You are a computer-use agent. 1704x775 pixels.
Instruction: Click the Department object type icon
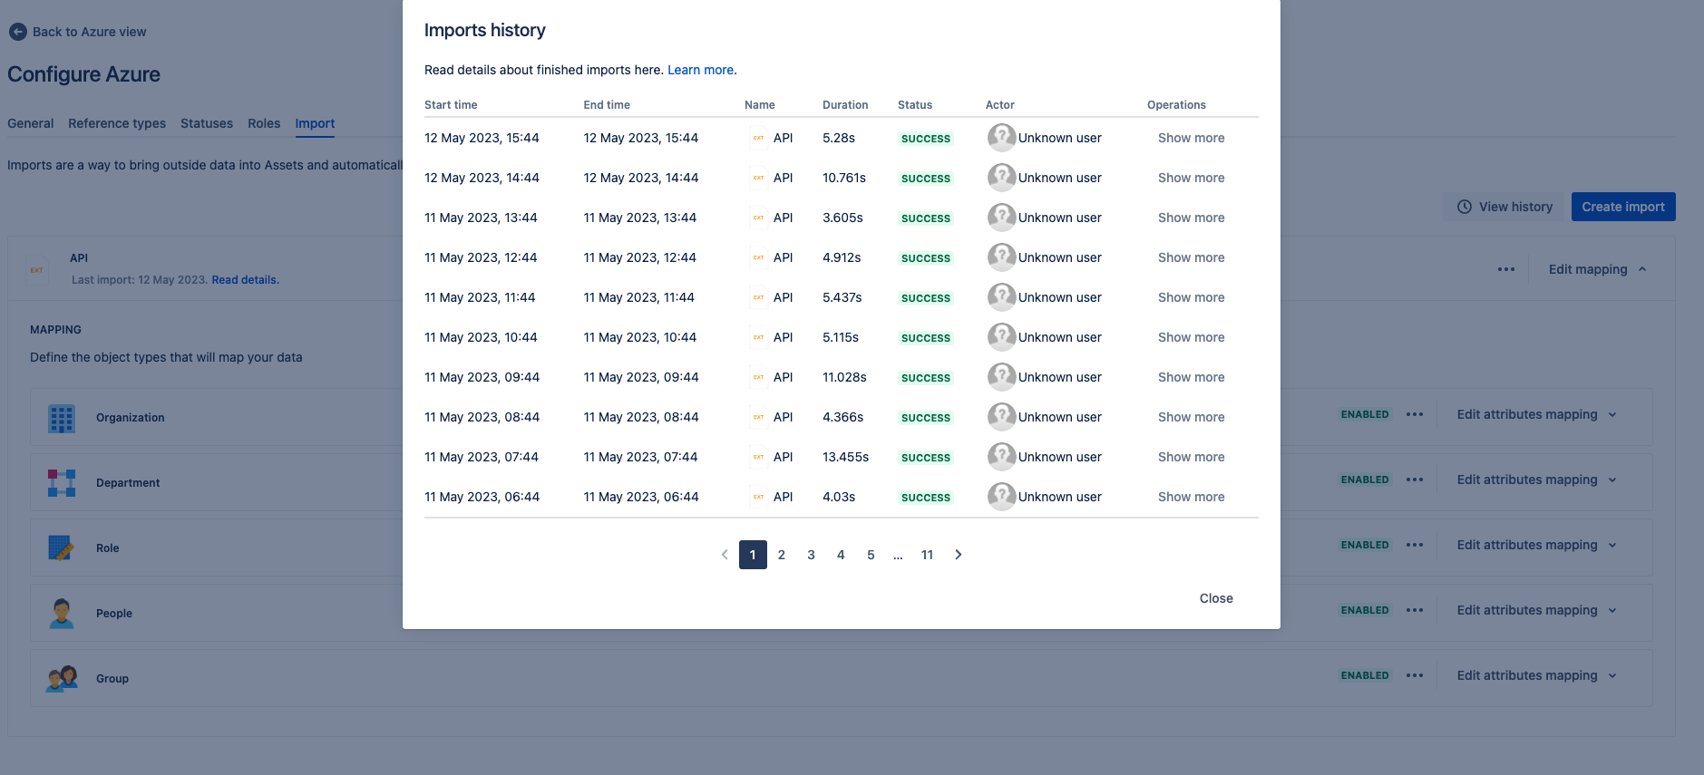coord(62,483)
